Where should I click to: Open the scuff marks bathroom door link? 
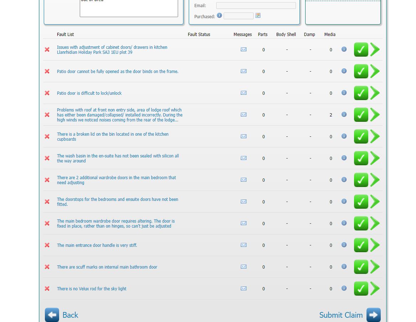(x=107, y=267)
